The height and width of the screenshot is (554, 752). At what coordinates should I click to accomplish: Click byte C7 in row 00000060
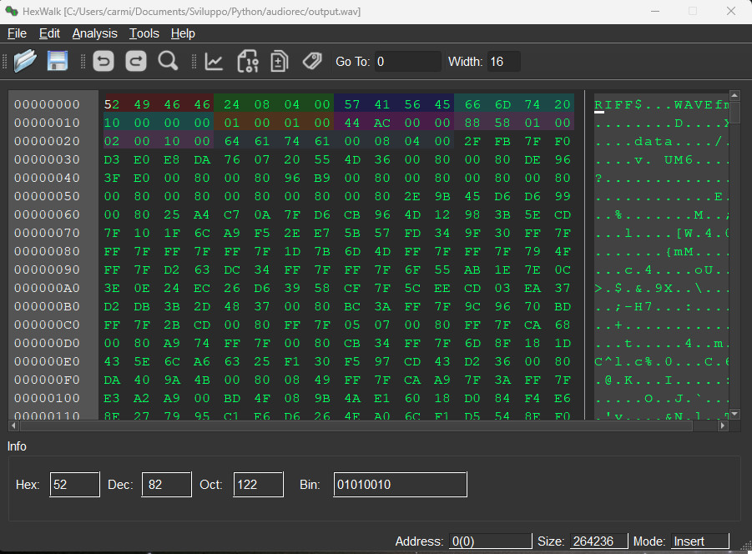(232, 214)
